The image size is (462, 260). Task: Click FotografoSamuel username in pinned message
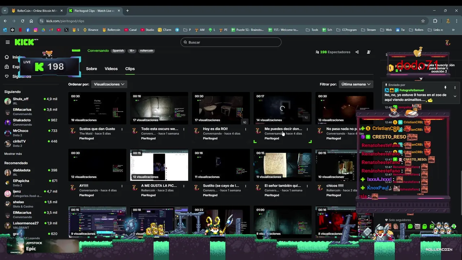[411, 90]
